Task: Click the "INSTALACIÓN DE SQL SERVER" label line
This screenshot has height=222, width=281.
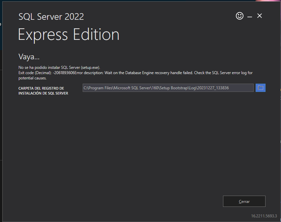Action: (43, 93)
